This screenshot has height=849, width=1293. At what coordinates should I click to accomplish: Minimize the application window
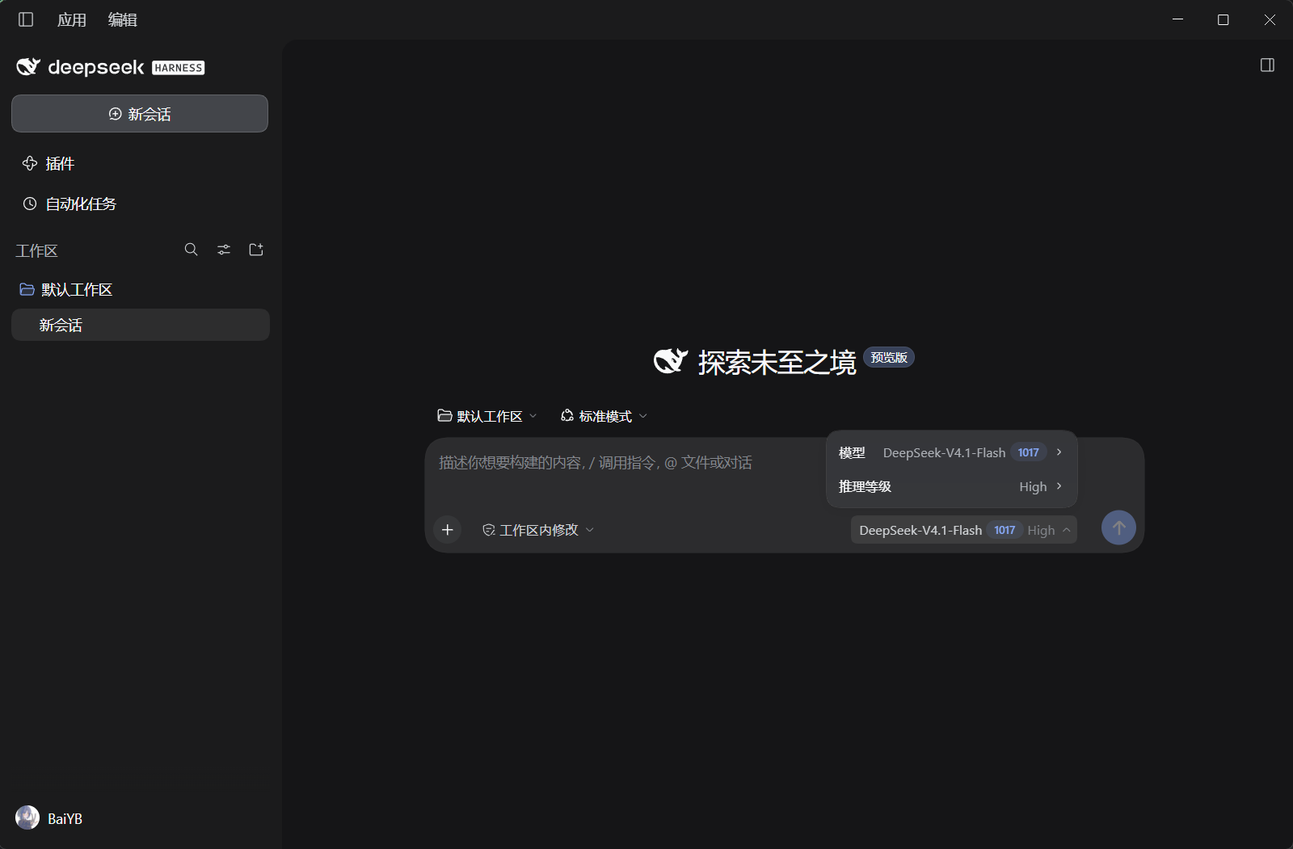(1178, 19)
